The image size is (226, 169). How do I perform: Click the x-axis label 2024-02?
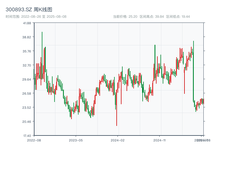[118, 140]
